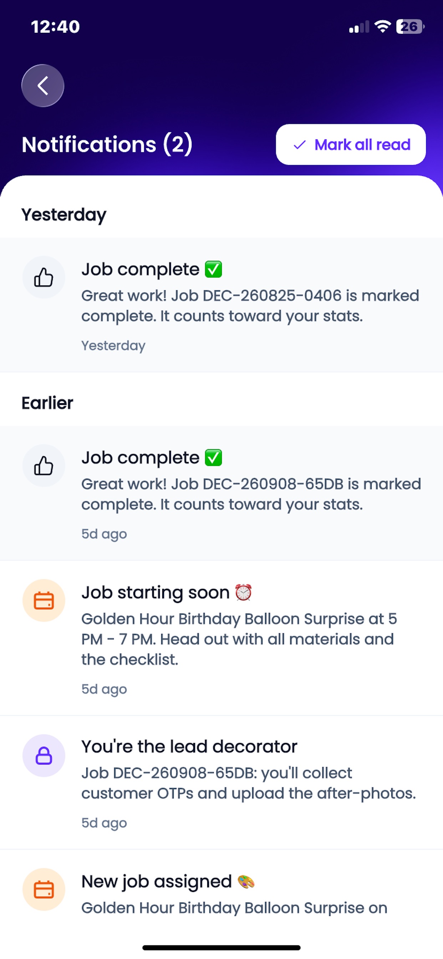The image size is (443, 959).
Task: Tap the alarm clock emoji in Job starting soon
Action: (x=244, y=592)
